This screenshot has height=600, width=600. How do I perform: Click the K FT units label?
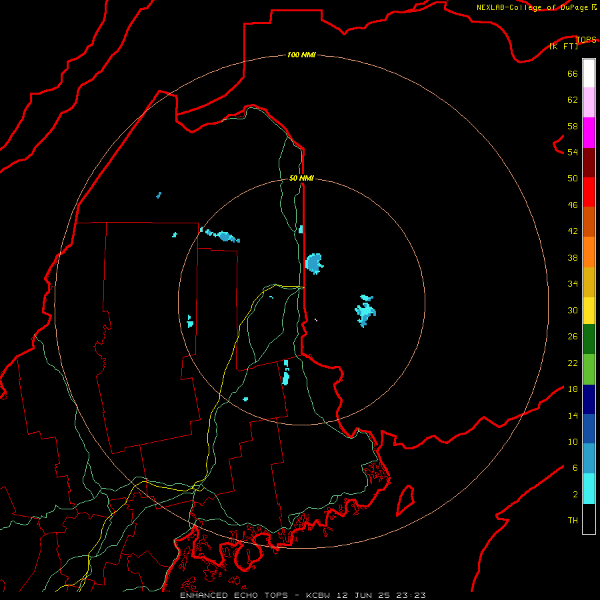(x=563, y=46)
